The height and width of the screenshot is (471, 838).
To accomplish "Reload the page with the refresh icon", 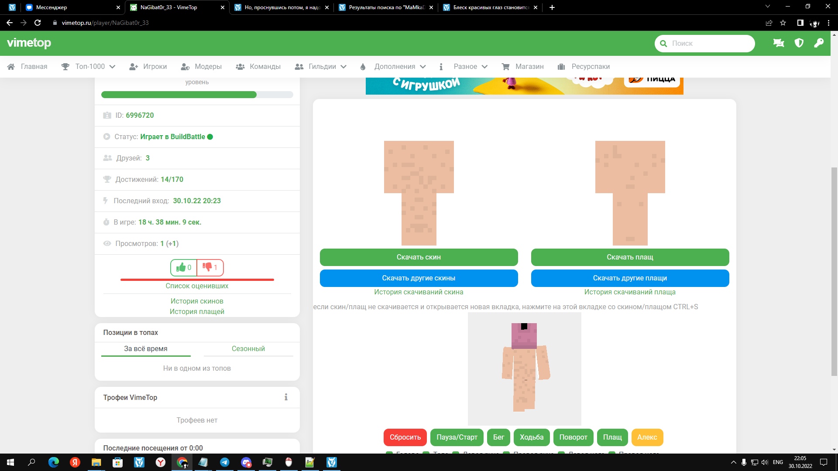I will tap(38, 23).
